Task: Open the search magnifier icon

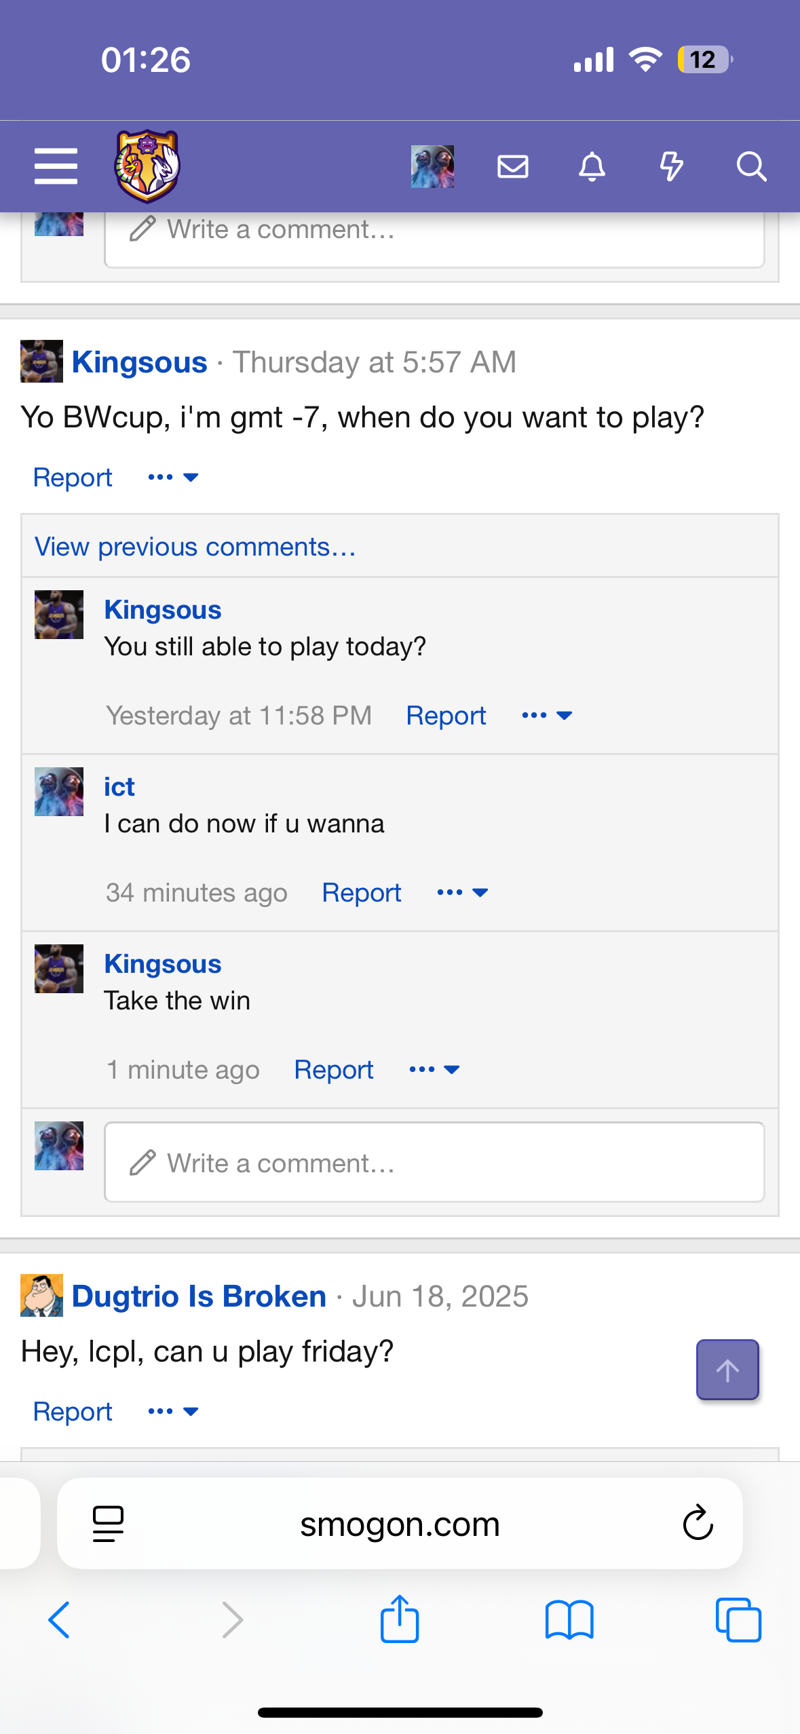Action: pos(751,166)
